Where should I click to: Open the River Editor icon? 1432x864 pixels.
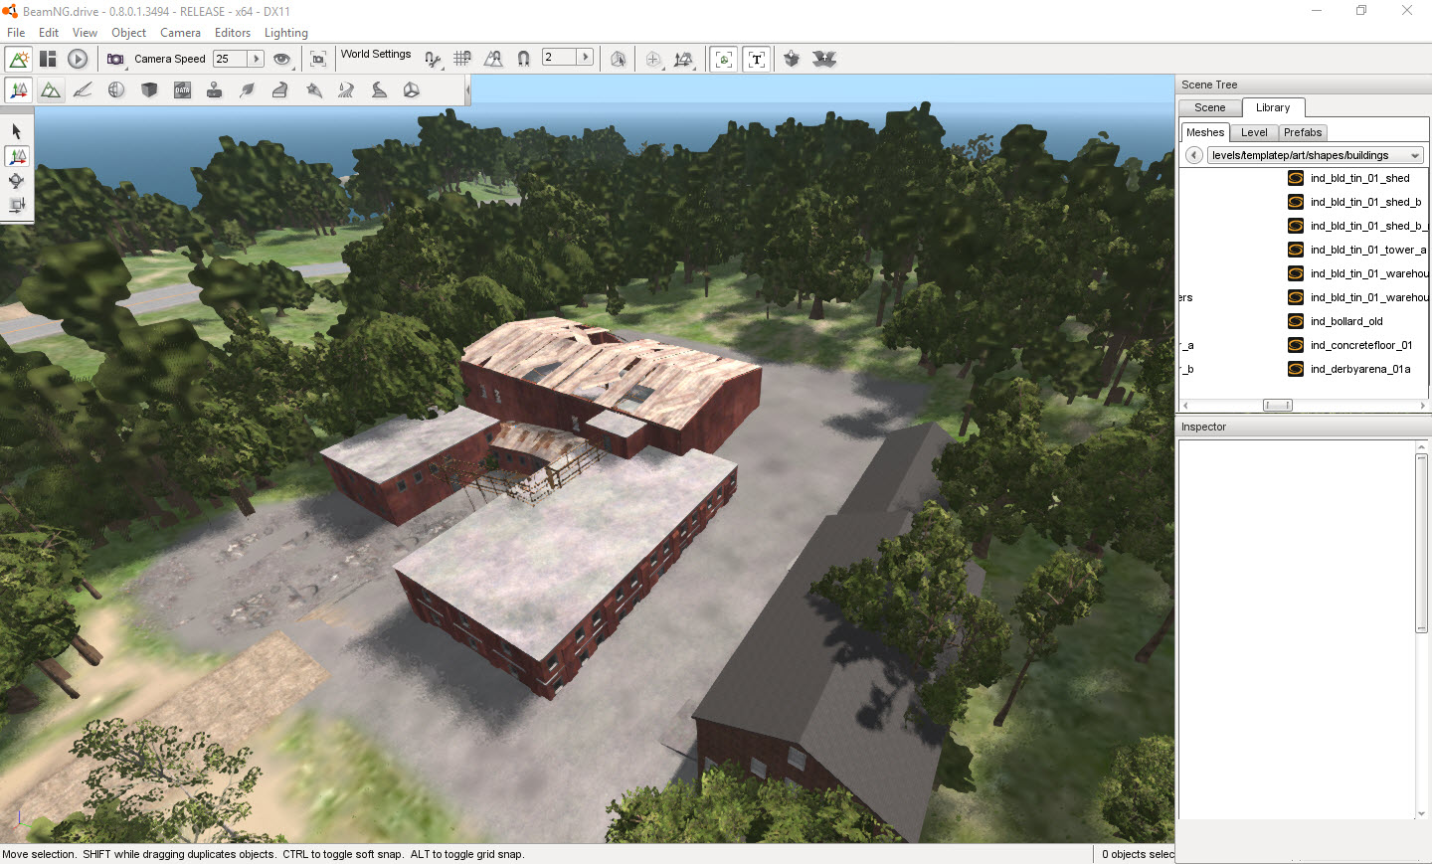[346, 90]
